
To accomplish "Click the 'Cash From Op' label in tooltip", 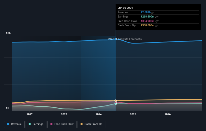I will point(126,25).
